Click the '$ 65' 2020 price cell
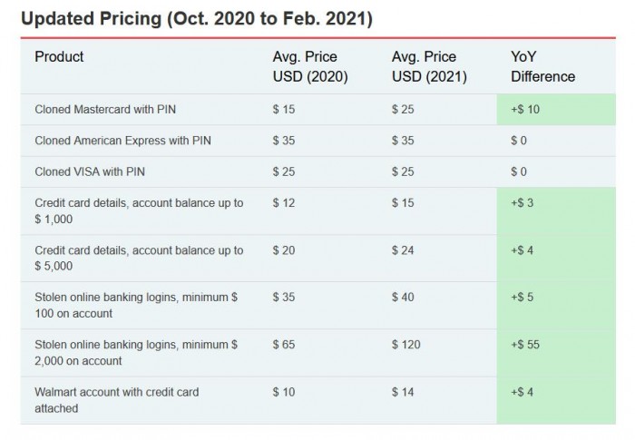The height and width of the screenshot is (440, 635). (284, 345)
